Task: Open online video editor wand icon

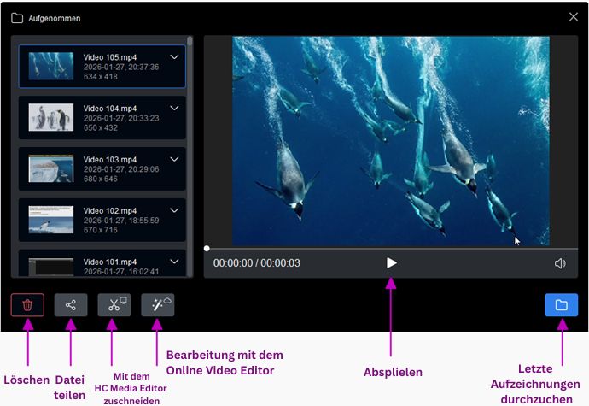Action: tap(158, 305)
